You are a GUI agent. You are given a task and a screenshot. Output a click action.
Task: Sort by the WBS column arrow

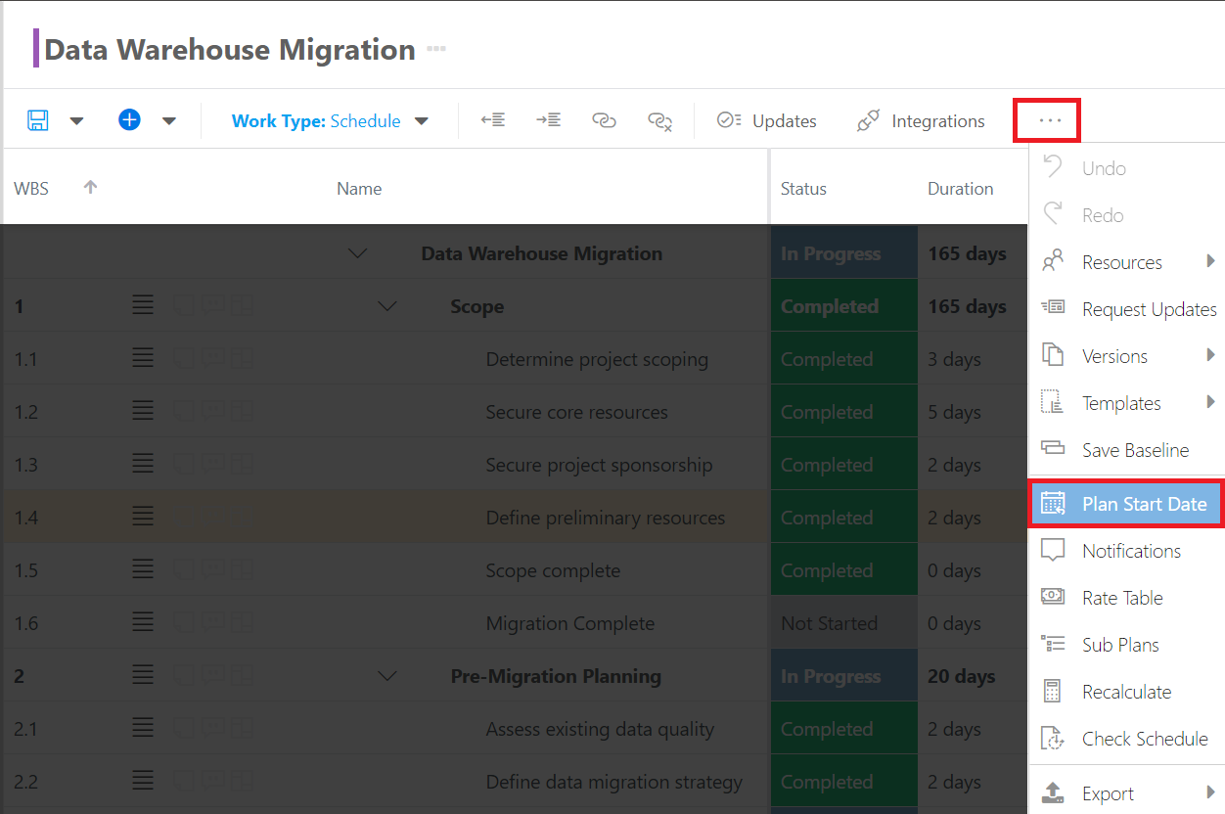click(91, 187)
